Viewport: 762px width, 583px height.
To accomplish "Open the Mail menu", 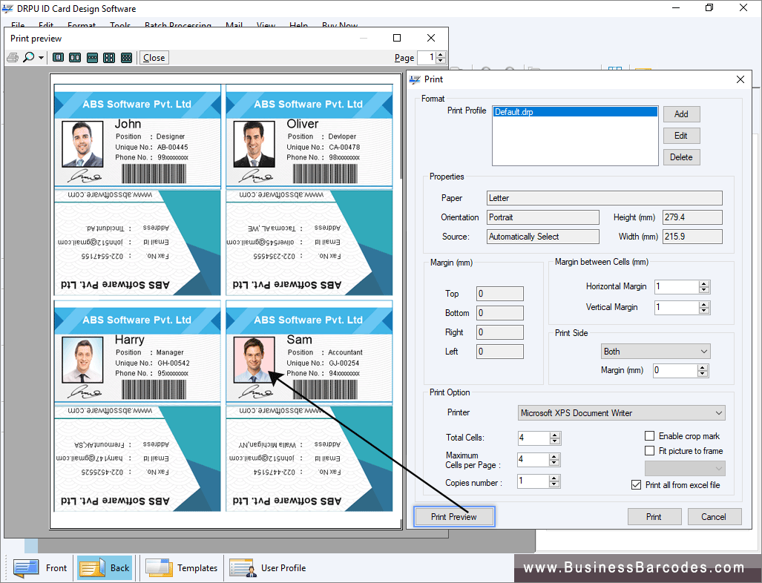I will coord(234,25).
